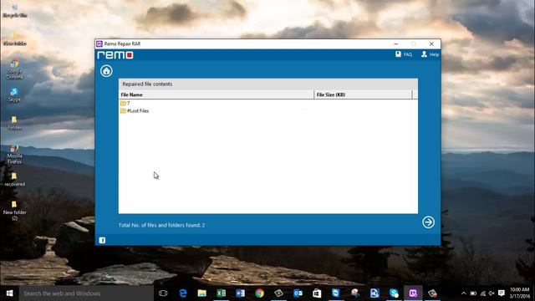The image size is (535, 301).
Task: Open the Action Center notifications
Action: pos(502,293)
